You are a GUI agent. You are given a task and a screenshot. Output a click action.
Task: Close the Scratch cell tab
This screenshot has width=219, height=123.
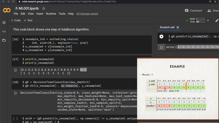tap(178, 27)
